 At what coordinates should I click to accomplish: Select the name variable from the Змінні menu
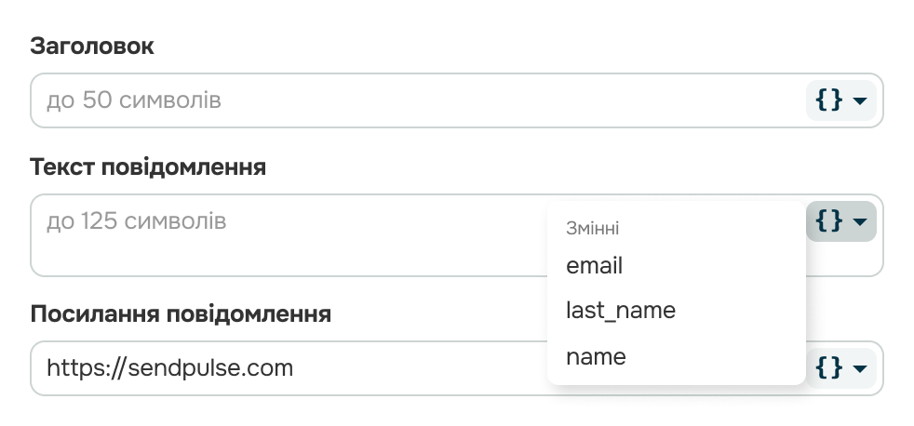pyautogui.click(x=596, y=356)
